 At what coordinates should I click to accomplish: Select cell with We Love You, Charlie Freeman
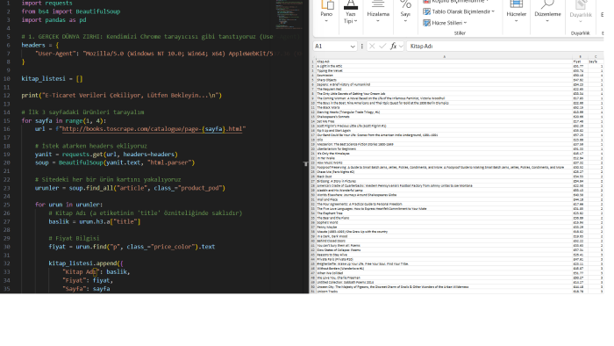click(x=444, y=278)
